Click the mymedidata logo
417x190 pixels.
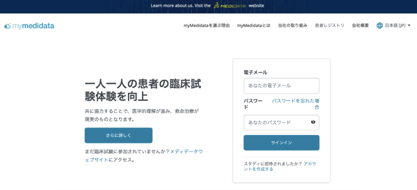(29, 26)
